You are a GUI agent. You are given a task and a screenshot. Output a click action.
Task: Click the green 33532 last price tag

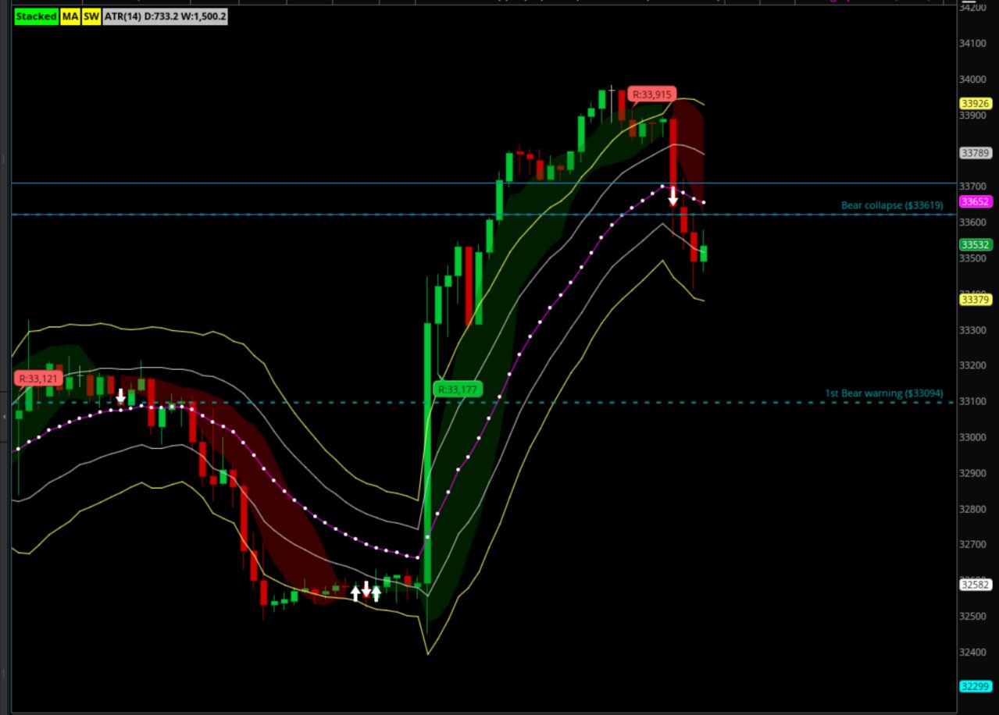(976, 244)
